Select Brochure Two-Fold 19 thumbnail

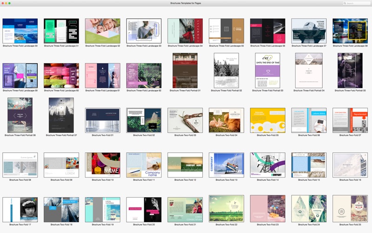[x=102, y=210]
